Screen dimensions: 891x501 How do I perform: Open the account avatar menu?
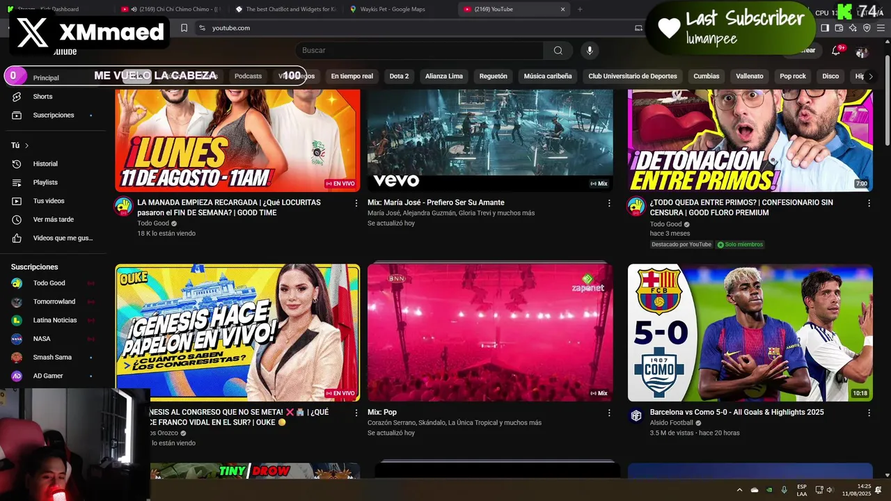click(862, 52)
